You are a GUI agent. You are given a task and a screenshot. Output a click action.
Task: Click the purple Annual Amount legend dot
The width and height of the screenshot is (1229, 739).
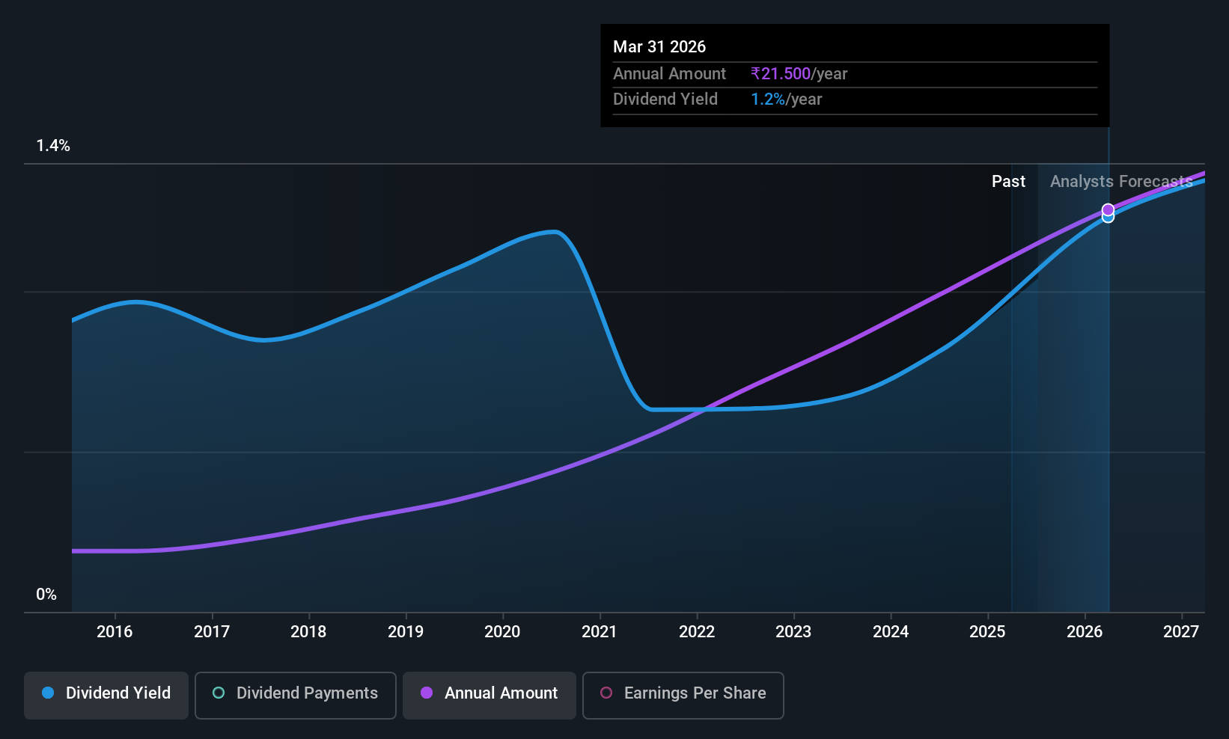click(x=427, y=693)
